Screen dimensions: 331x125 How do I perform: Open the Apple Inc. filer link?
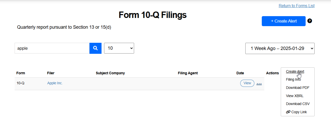55,83
